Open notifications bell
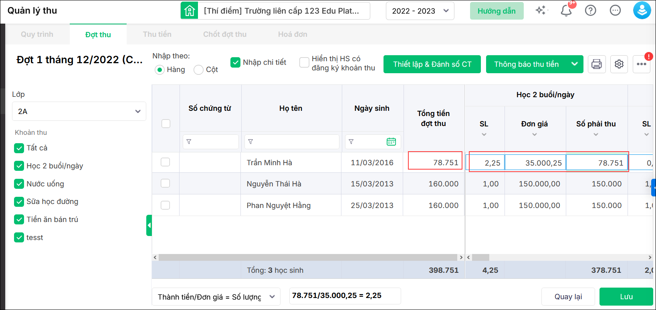The width and height of the screenshot is (656, 310). 566,11
